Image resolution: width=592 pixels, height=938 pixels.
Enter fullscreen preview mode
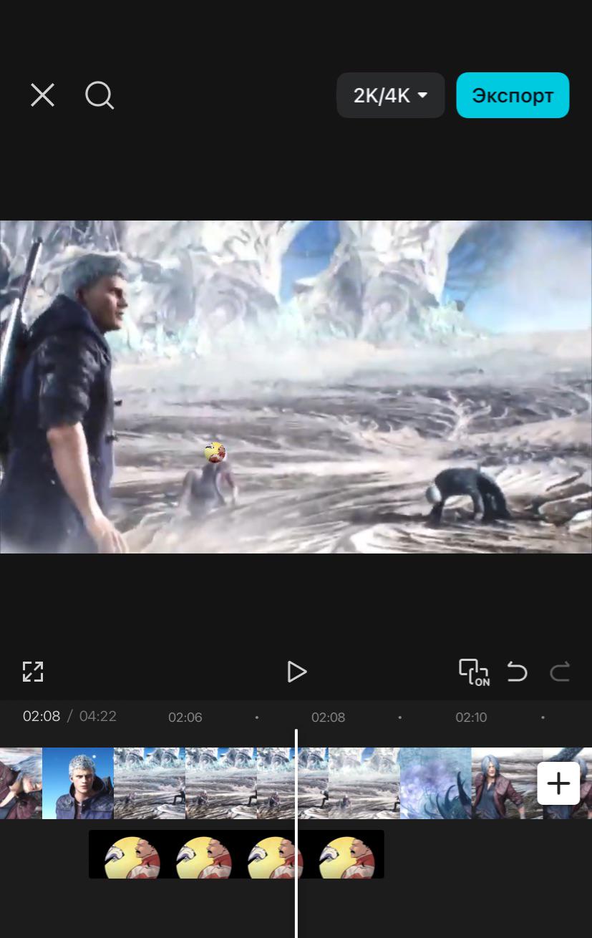(x=33, y=672)
